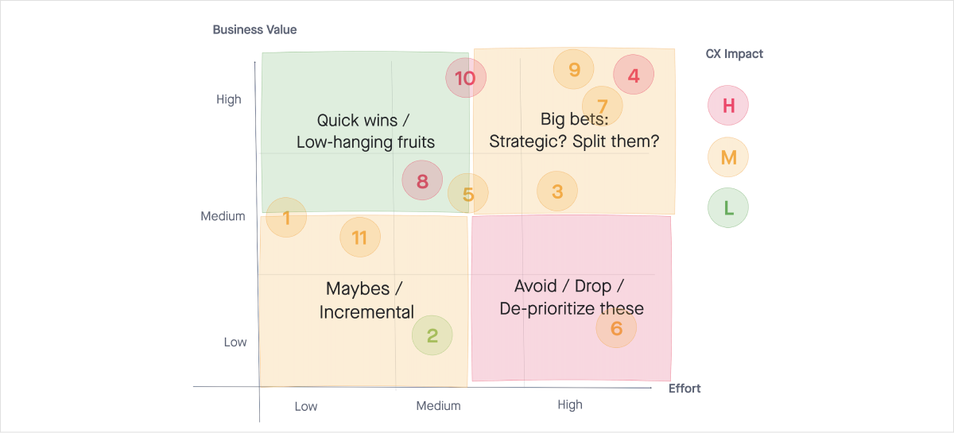Click the circle numbered 11
Viewport: 954px width, 433px height.
359,238
